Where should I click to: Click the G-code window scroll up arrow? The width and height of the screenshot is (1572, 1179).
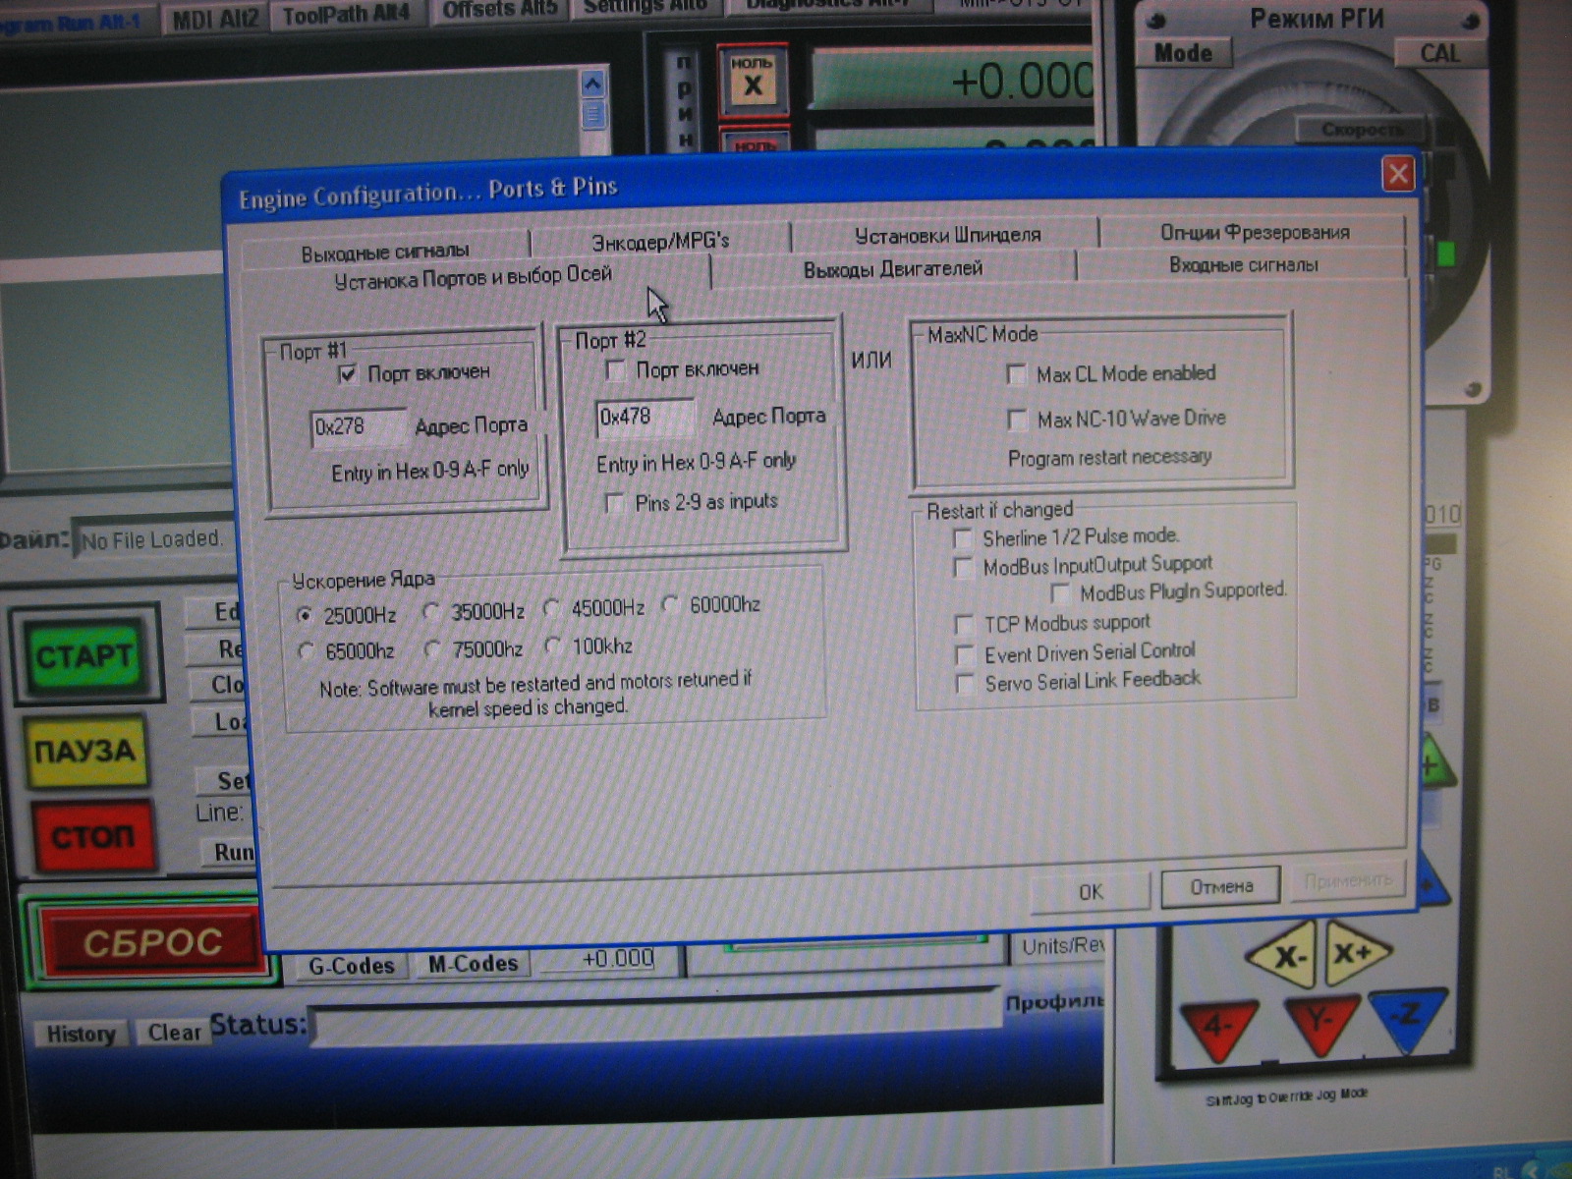[592, 84]
